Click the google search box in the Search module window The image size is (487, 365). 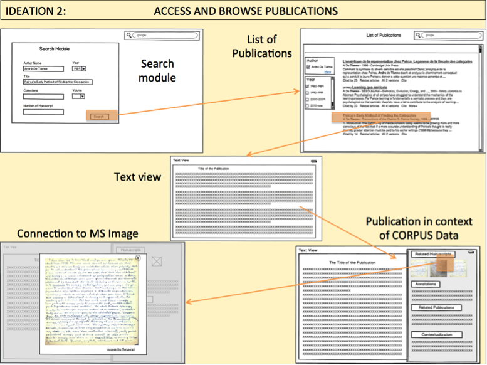pos(165,36)
